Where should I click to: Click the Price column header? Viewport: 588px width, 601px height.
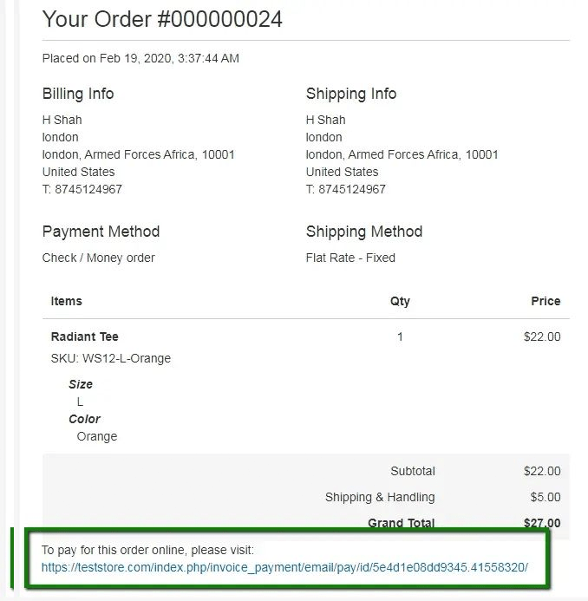[x=546, y=301]
